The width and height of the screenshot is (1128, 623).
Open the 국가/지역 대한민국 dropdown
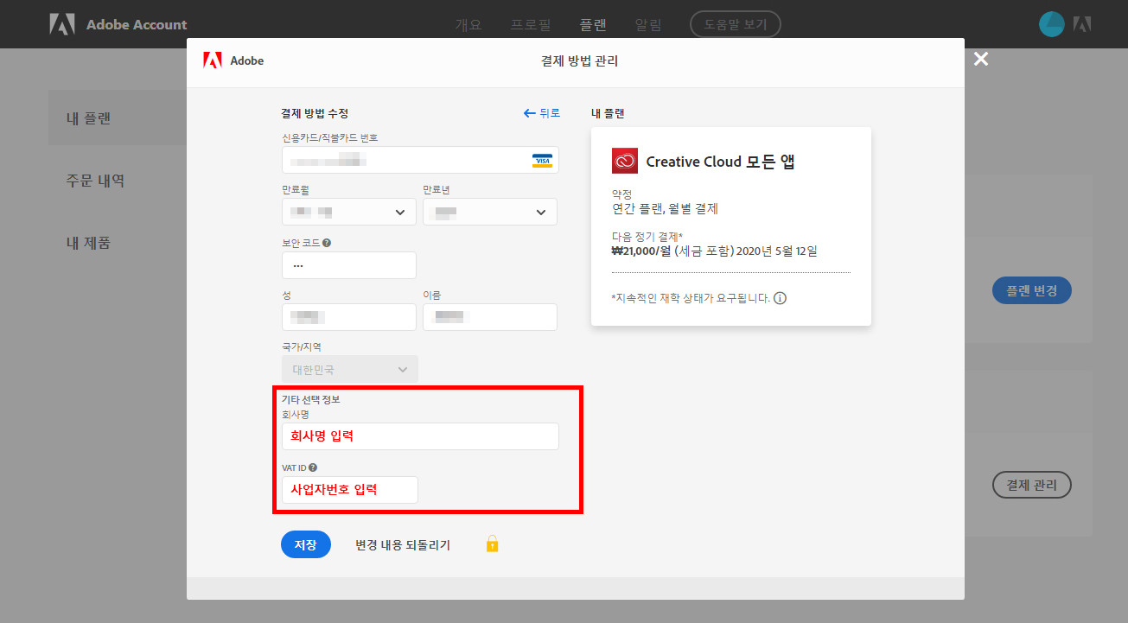click(x=350, y=369)
